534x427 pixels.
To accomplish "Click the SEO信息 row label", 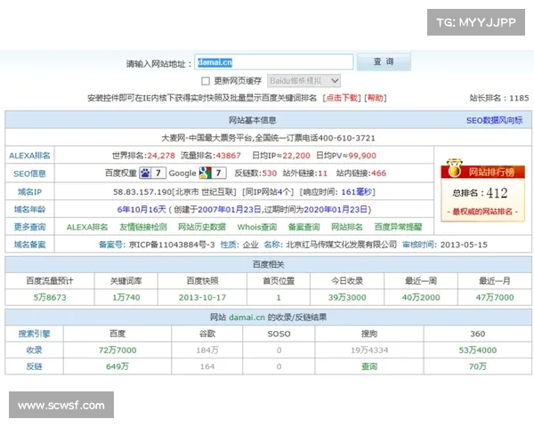I will click(29, 173).
